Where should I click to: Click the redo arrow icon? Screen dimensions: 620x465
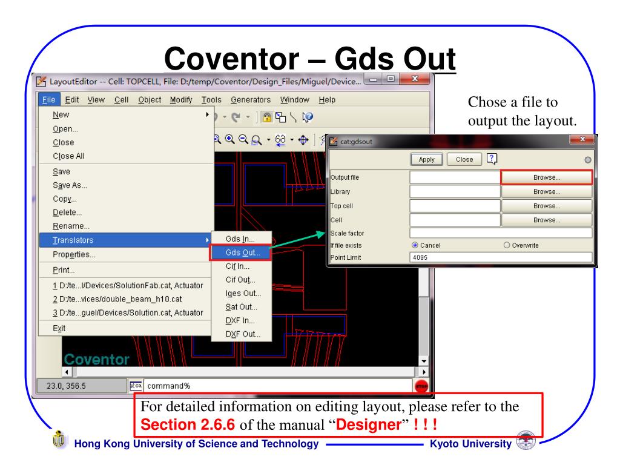(x=236, y=117)
